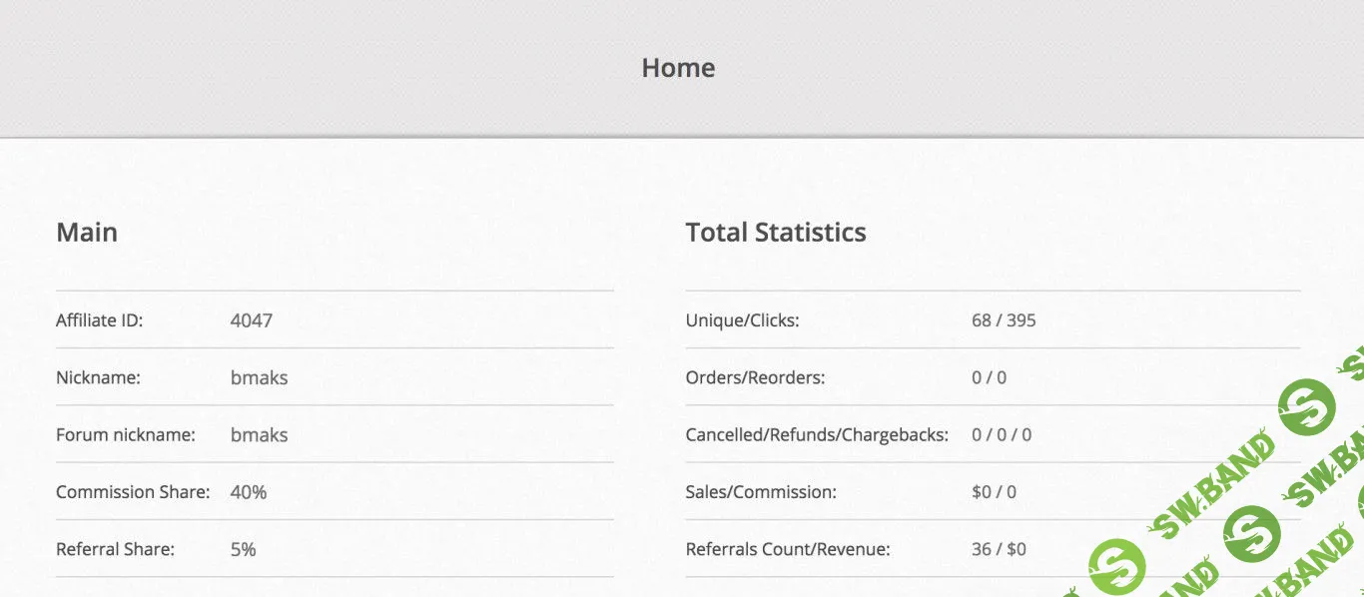Select the Forum nickname value bmaks
The width and height of the screenshot is (1364, 597).
click(259, 435)
